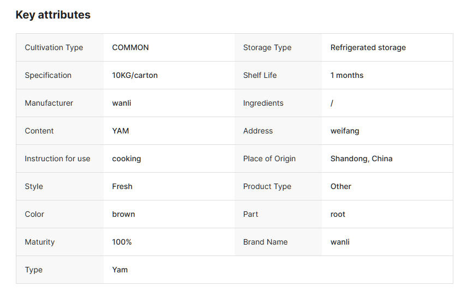This screenshot has width=467, height=292.
Task: Select the "root" part value
Action: (x=338, y=214)
